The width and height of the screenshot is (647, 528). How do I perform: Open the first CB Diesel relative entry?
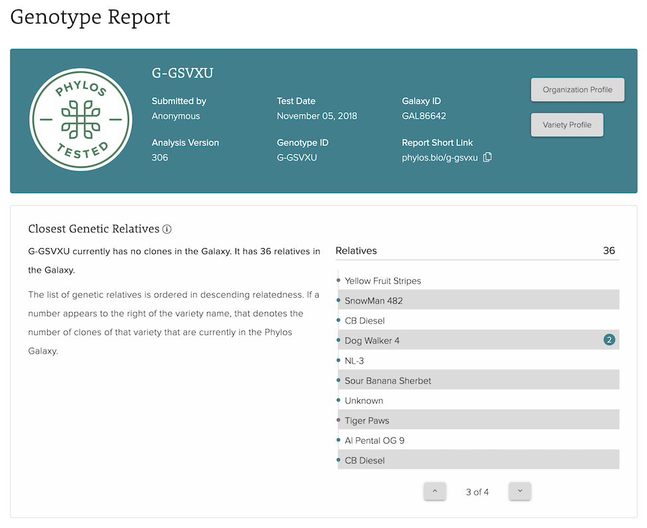click(364, 320)
